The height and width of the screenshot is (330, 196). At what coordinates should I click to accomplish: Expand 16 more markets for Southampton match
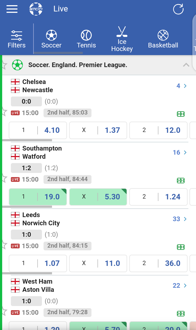(180, 152)
